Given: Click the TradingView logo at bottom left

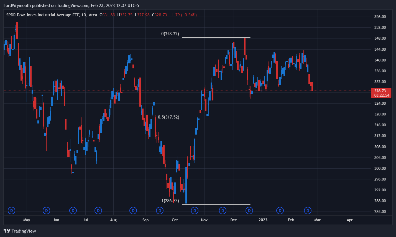Looking at the screenshot, I should click(20, 231).
